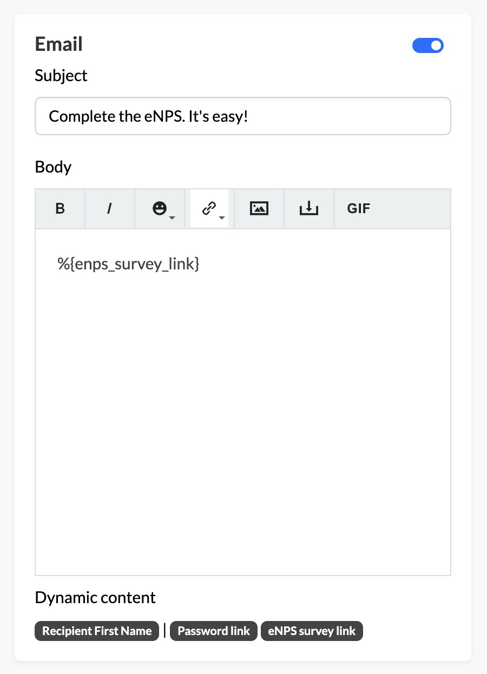Click the insert link chain icon
Viewport: 487px width, 674px height.
209,208
